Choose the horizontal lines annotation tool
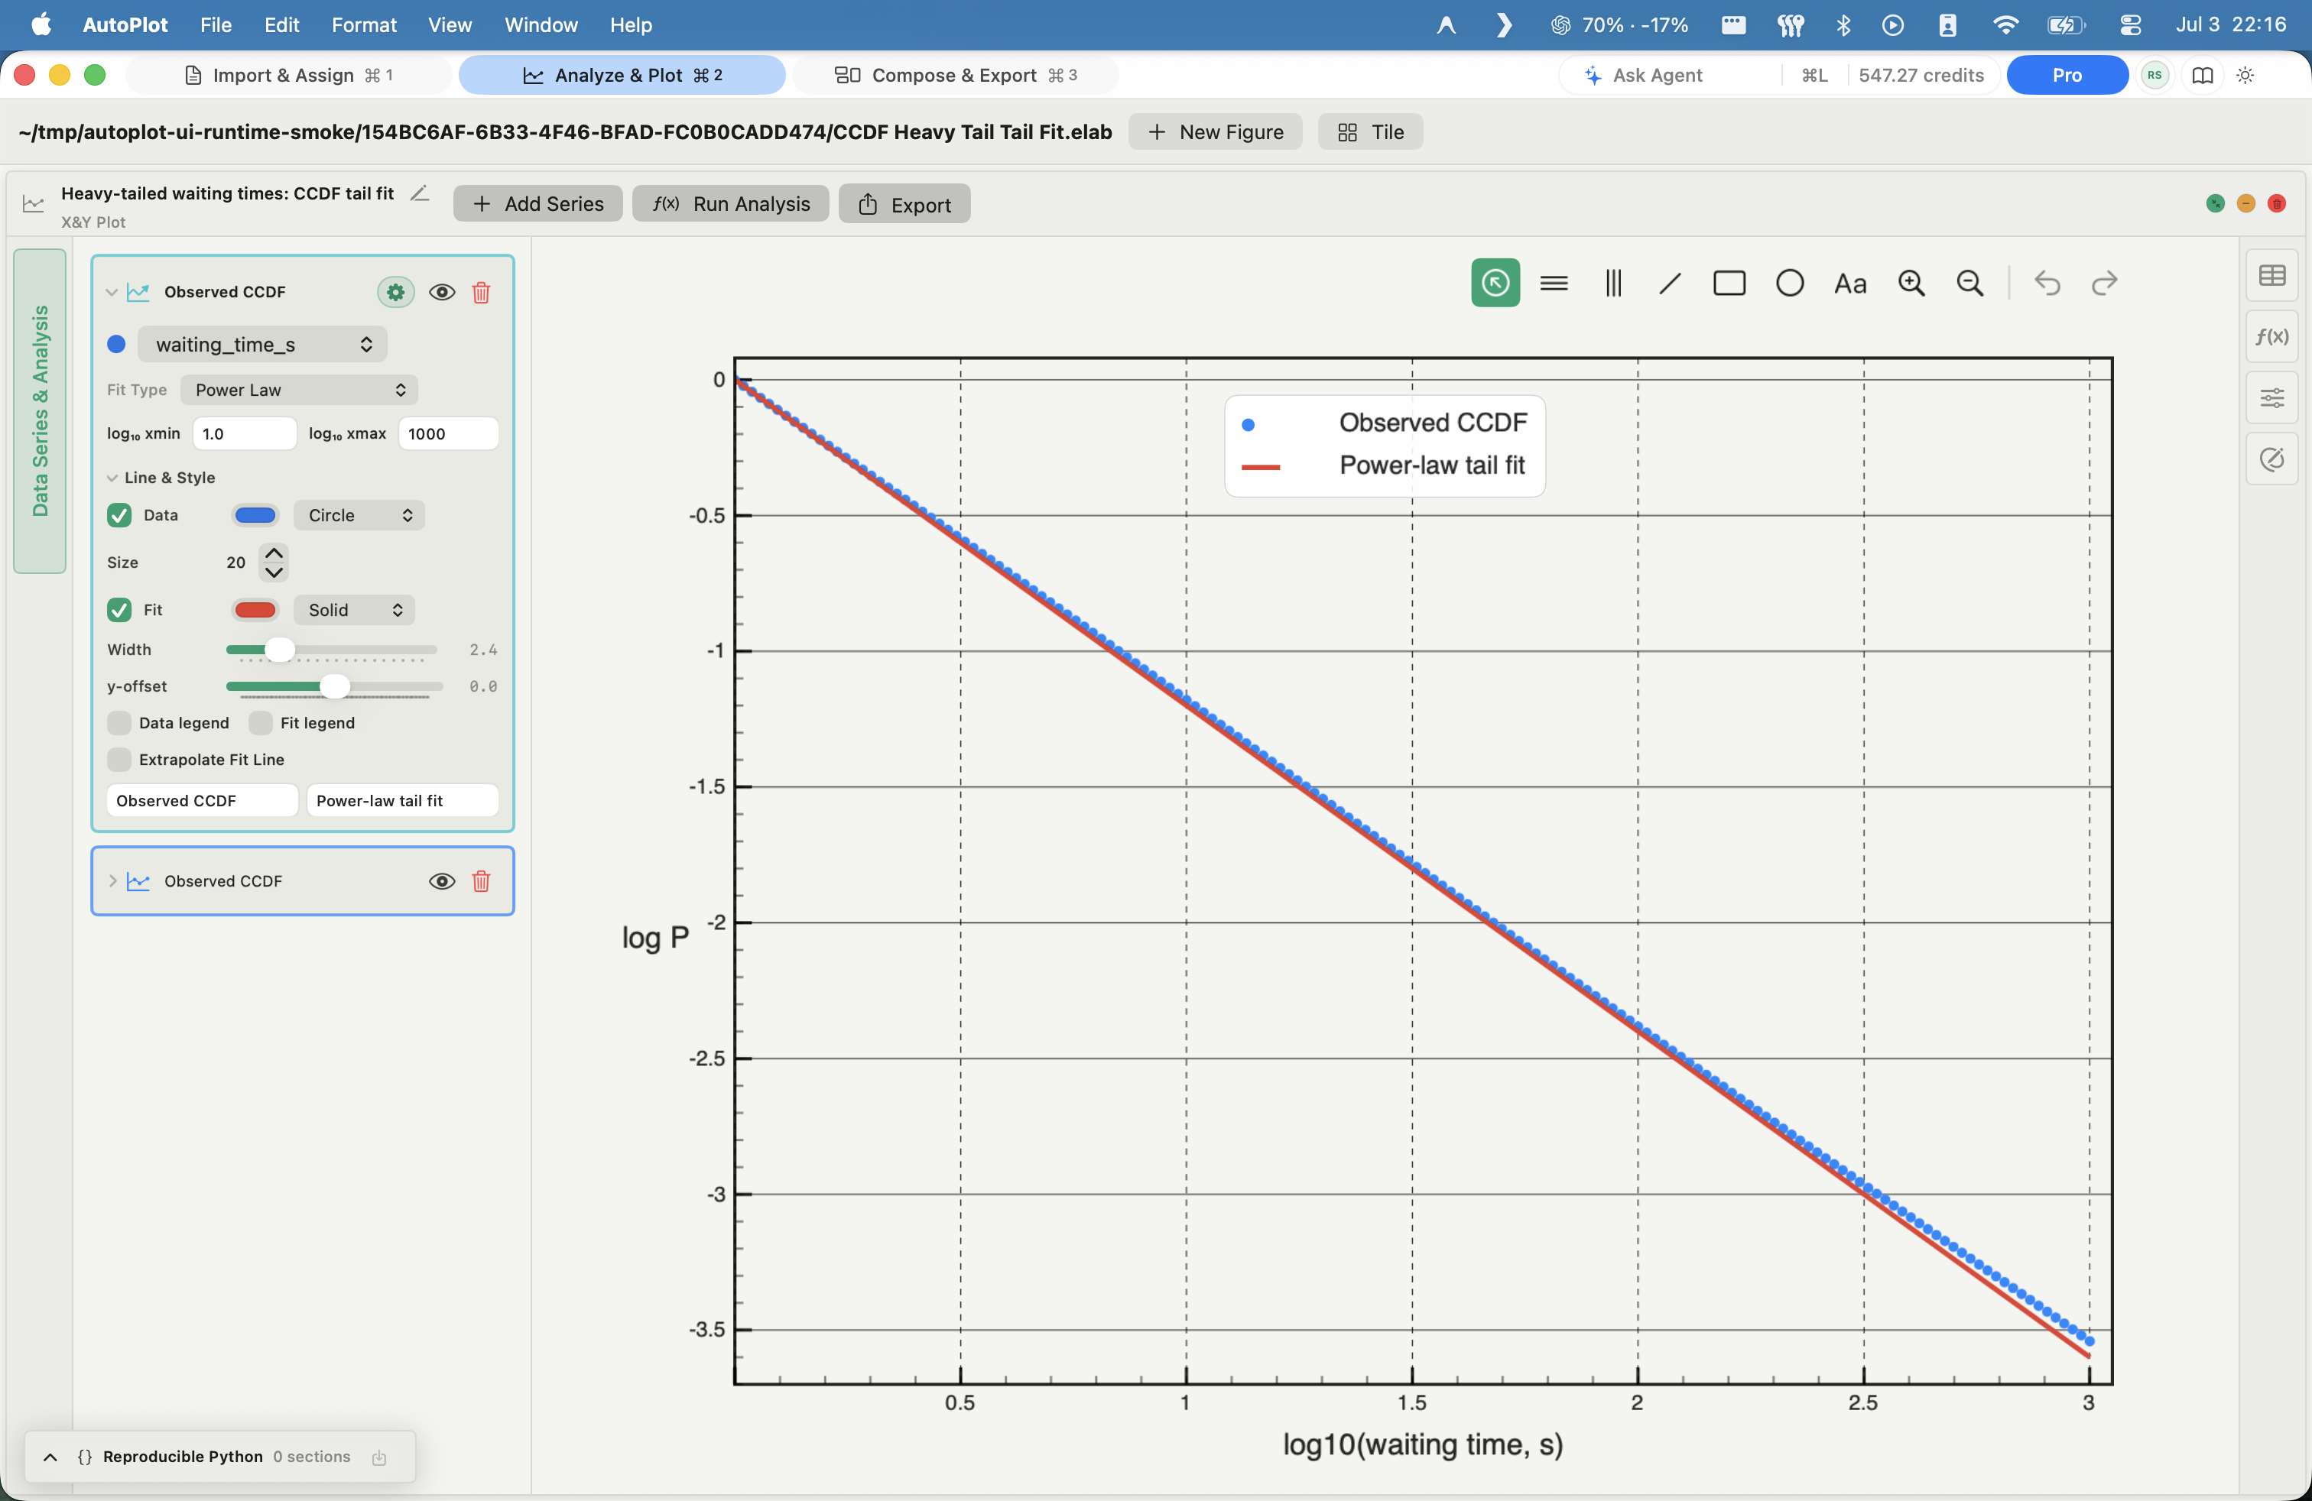Image resolution: width=2312 pixels, height=1501 pixels. point(1554,283)
